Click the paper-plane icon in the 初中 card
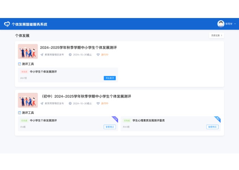The width and height of the screenshot is (239, 170). pyautogui.click(x=42, y=103)
